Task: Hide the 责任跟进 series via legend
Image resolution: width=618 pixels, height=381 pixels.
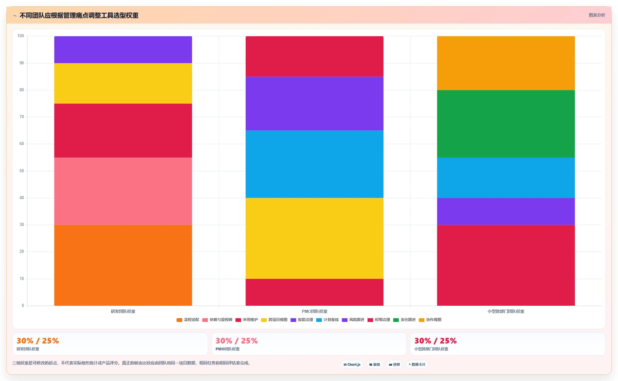Action: click(404, 320)
